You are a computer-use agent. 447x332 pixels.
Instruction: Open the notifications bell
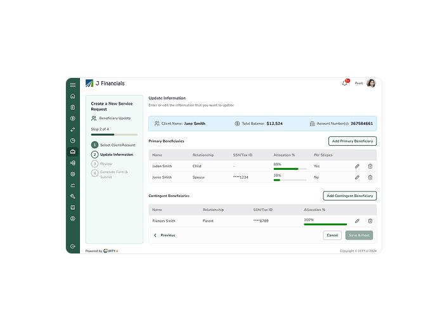tap(344, 83)
